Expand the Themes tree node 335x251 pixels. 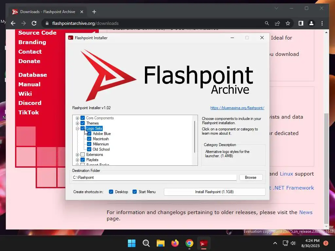point(77,123)
